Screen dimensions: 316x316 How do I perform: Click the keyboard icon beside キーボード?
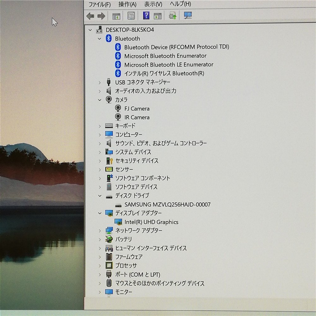coord(109,126)
